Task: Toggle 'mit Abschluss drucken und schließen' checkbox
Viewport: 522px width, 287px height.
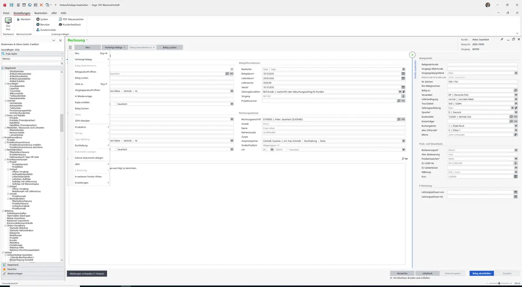Action: tap(391, 277)
